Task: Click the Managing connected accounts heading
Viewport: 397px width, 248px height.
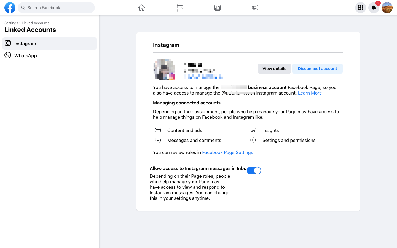Action: click(187, 103)
